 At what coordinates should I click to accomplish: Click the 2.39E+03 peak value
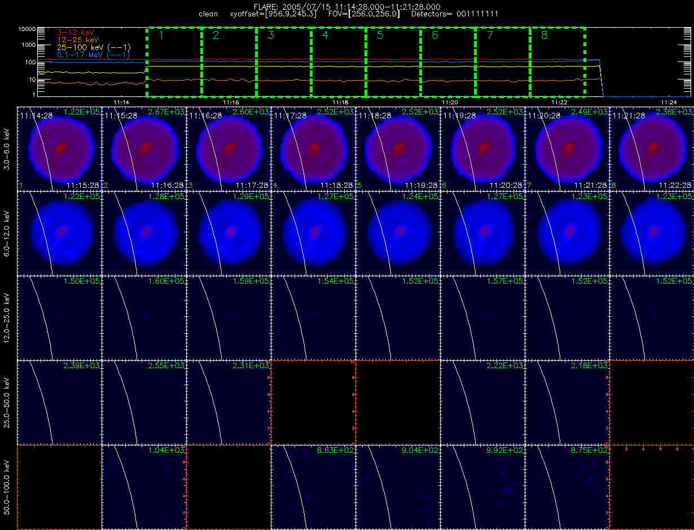(82, 365)
